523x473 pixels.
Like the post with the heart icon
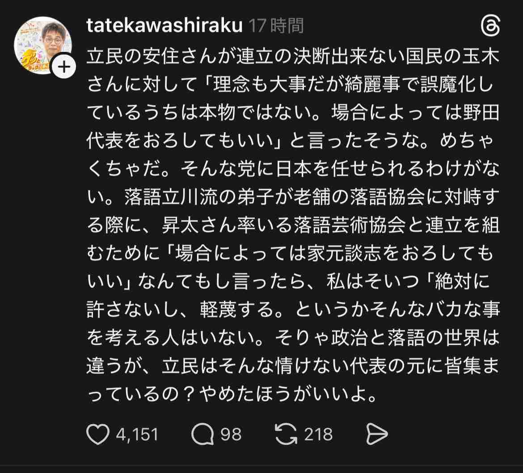tap(97, 434)
